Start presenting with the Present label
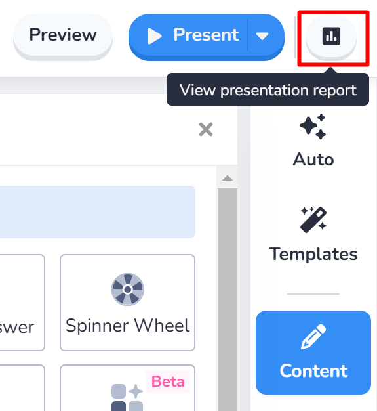 point(206,35)
